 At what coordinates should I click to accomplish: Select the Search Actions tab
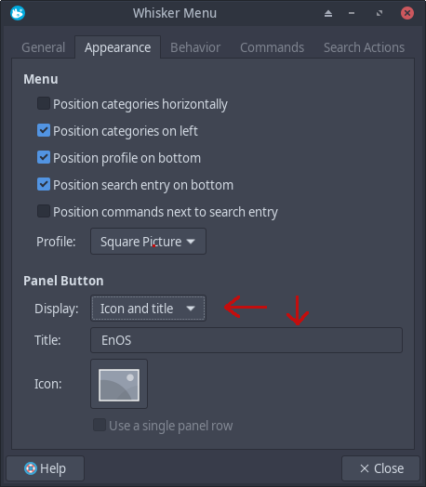(x=364, y=47)
